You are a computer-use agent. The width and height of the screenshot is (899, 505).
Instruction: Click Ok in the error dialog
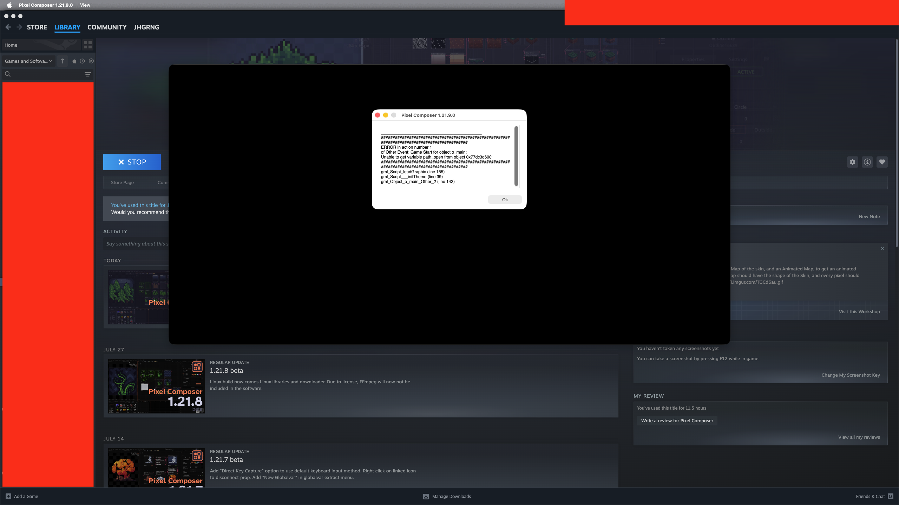coord(505,200)
